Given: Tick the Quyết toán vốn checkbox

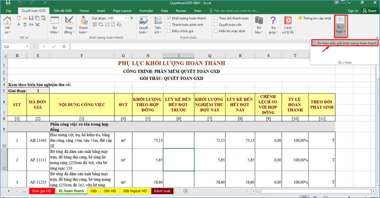Looking at the screenshot, I should tap(216, 25).
